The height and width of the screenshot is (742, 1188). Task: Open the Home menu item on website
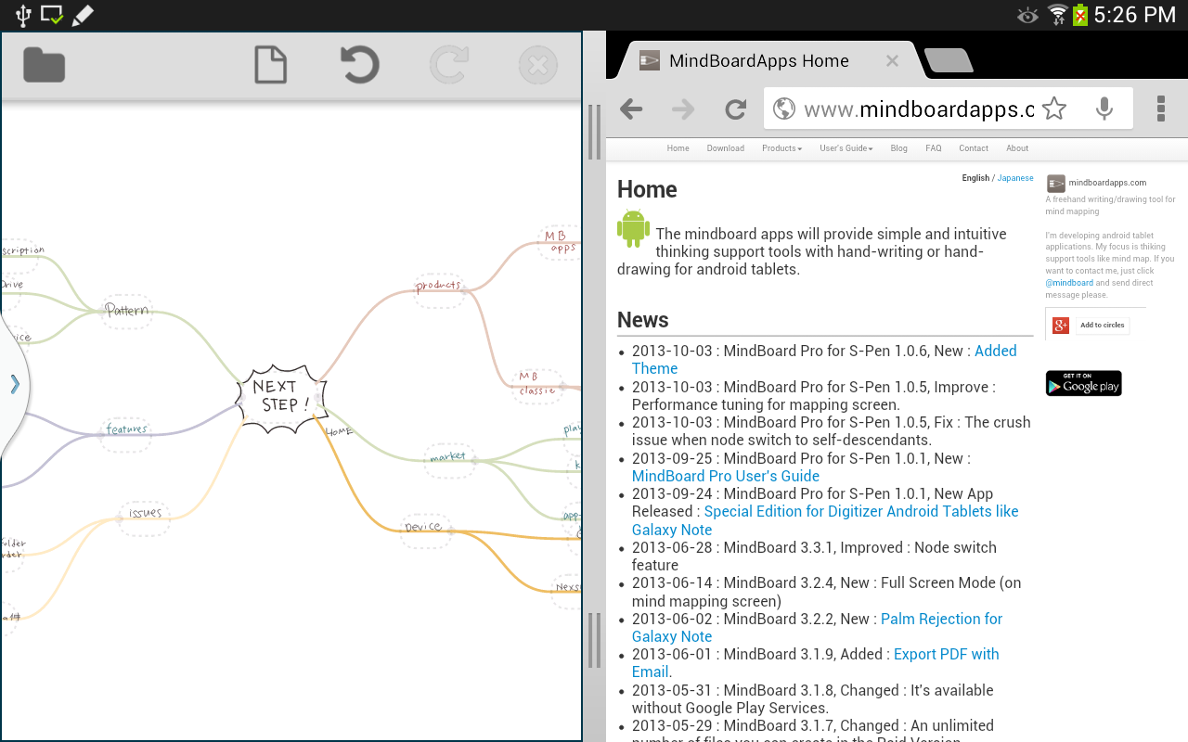[x=678, y=148]
